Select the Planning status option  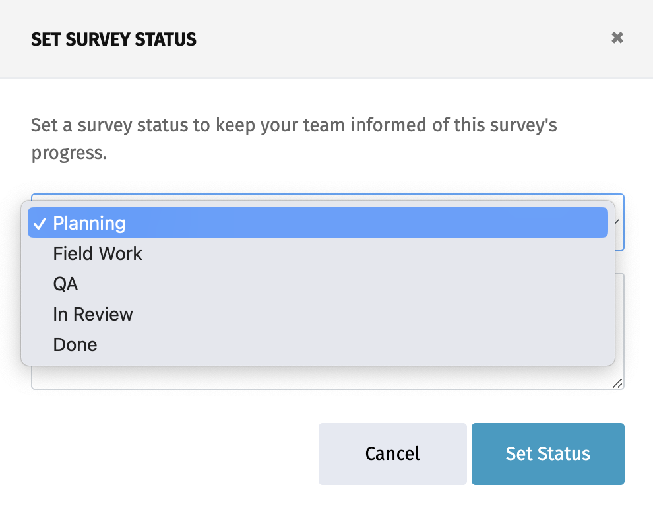[89, 223]
